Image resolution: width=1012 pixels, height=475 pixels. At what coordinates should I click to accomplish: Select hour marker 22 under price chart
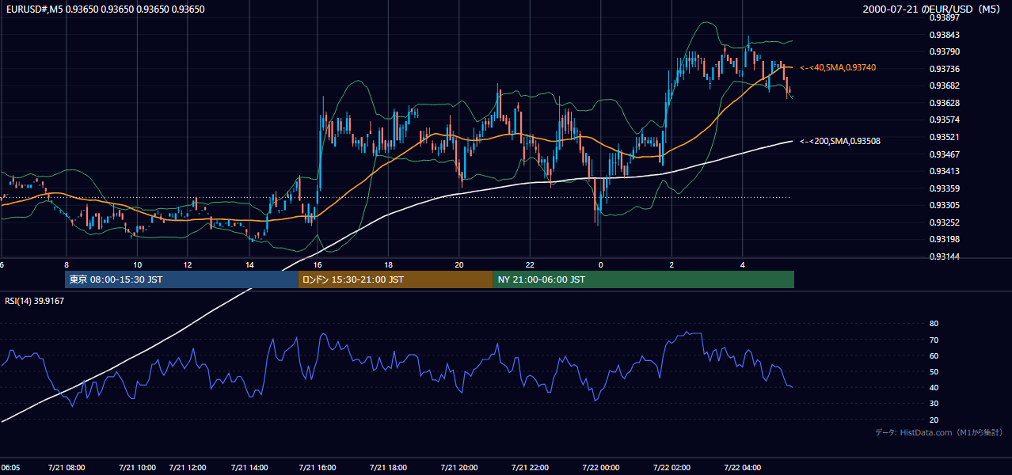coord(531,264)
